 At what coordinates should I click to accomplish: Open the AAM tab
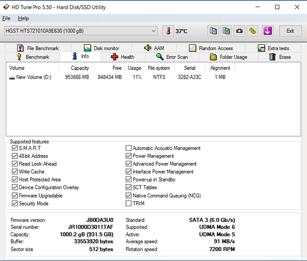(154, 48)
